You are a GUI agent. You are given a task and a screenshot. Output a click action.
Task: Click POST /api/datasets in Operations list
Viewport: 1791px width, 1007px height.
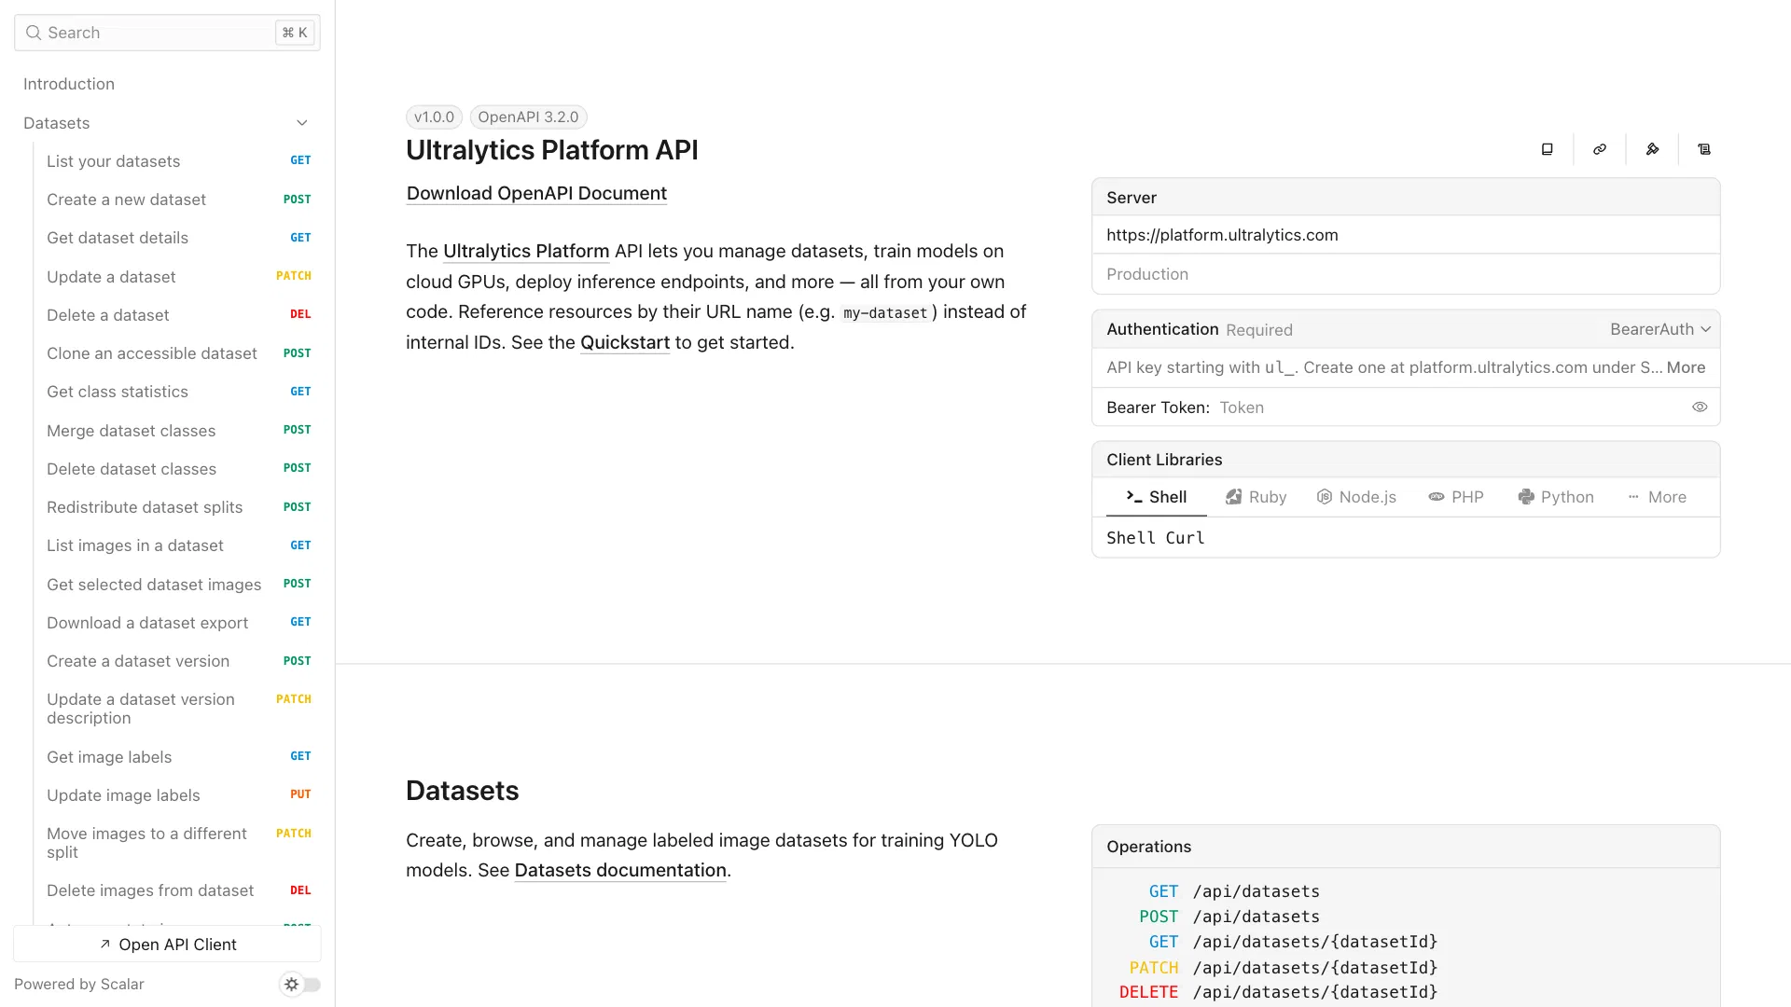pyautogui.click(x=1229, y=917)
